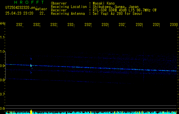The width and height of the screenshot is (179, 114).
Task: Click the word meteor under the file name
Action: pos(41,9)
